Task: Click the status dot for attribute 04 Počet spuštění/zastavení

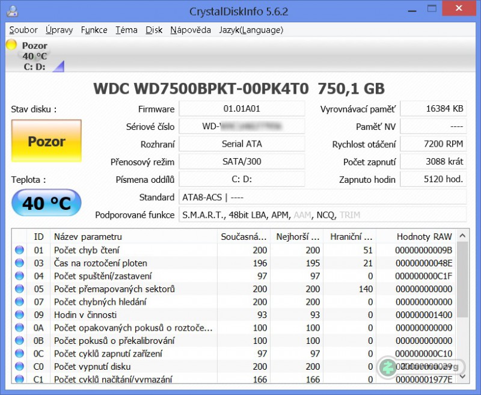Action: point(19,276)
